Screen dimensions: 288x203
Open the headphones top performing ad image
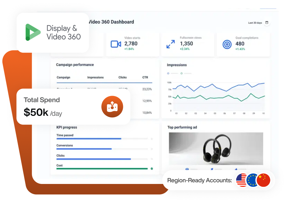pyautogui.click(x=216, y=148)
